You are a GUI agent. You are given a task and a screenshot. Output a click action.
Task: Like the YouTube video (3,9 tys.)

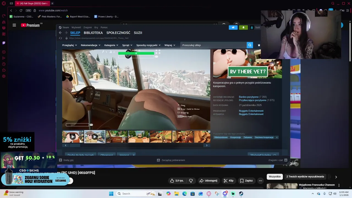click(177, 181)
